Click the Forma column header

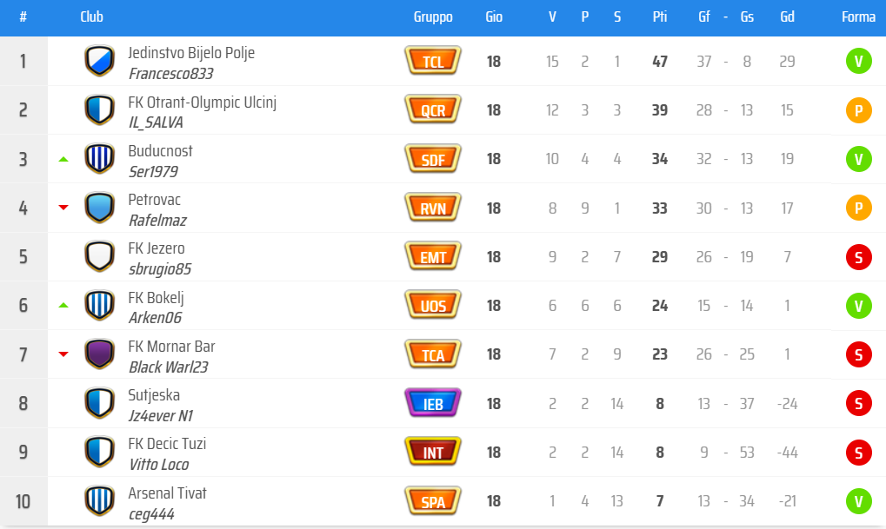point(858,17)
